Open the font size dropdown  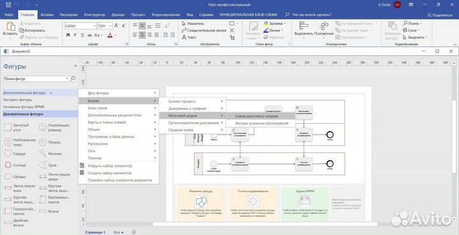(x=110, y=25)
